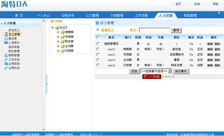Expand the ROOT tree node

point(53,27)
